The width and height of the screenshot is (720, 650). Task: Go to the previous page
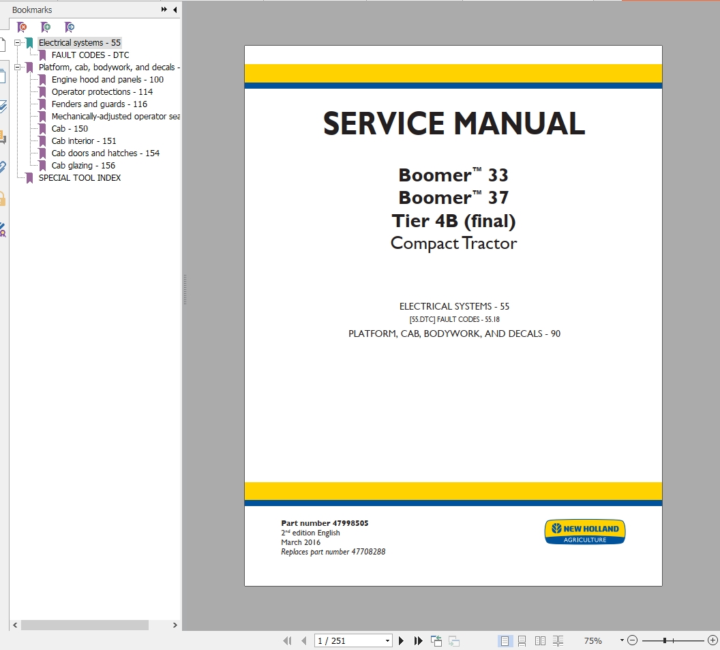click(x=303, y=641)
